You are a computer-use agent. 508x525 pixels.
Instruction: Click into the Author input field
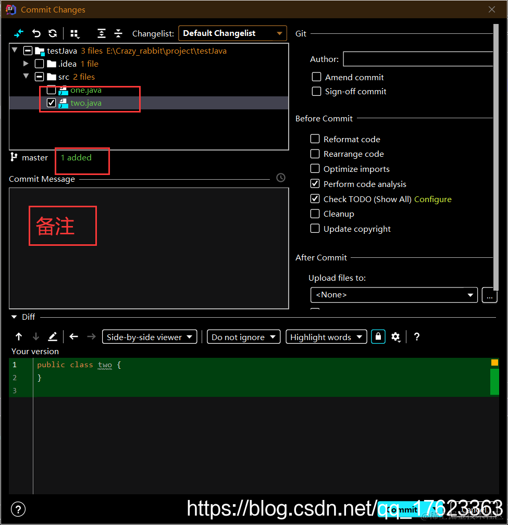coord(418,59)
